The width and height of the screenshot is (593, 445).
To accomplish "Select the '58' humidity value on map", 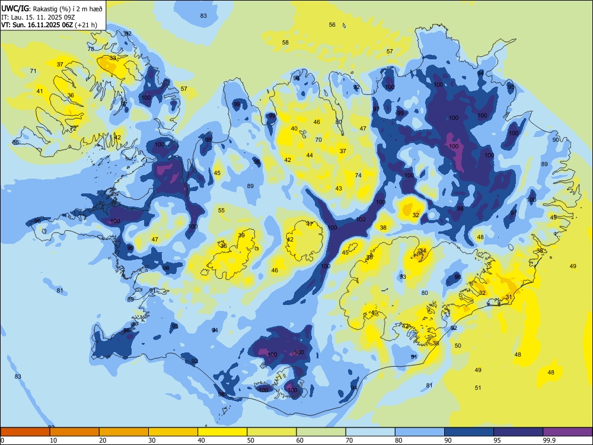I will [285, 42].
